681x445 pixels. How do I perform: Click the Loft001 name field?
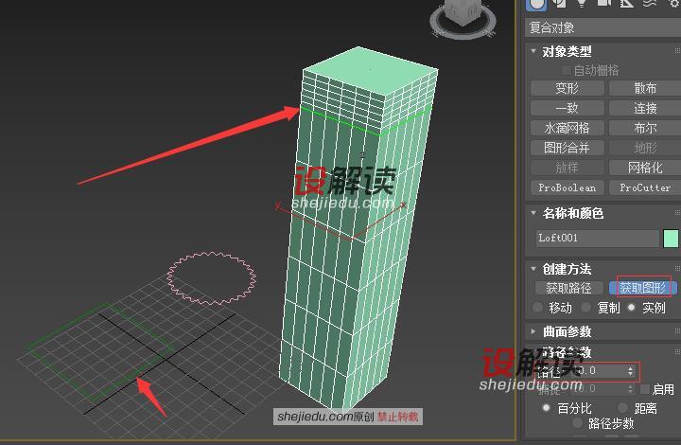[x=598, y=239]
